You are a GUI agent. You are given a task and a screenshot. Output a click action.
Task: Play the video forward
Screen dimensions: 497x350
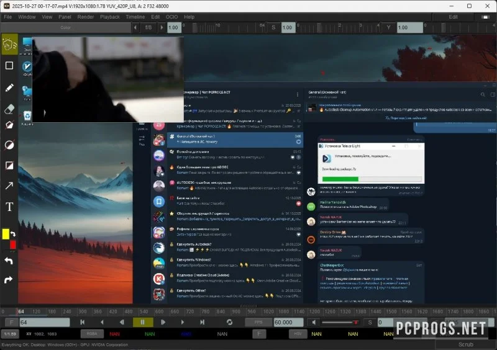point(183,323)
